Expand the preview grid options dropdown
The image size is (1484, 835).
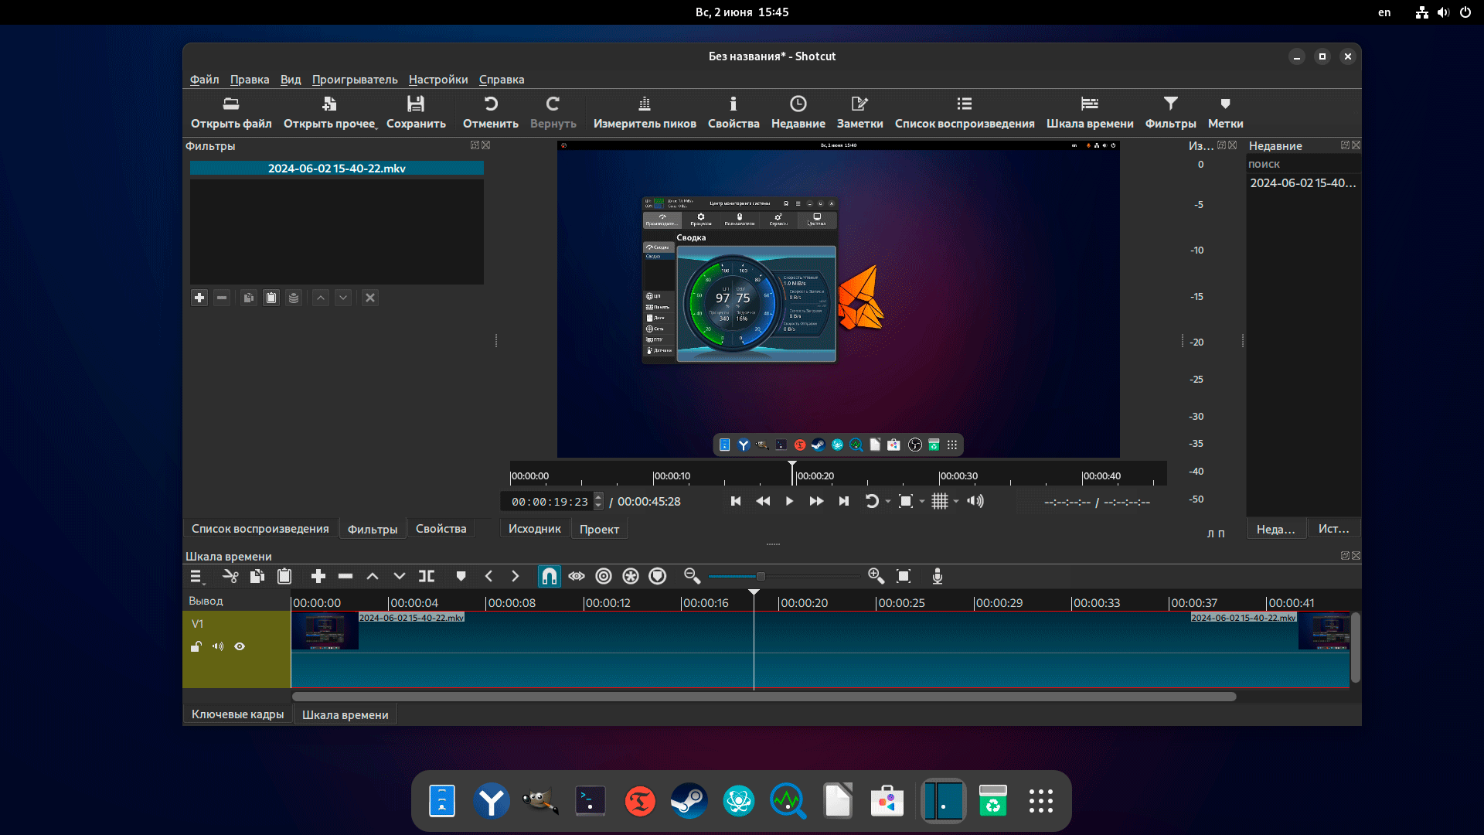click(956, 502)
